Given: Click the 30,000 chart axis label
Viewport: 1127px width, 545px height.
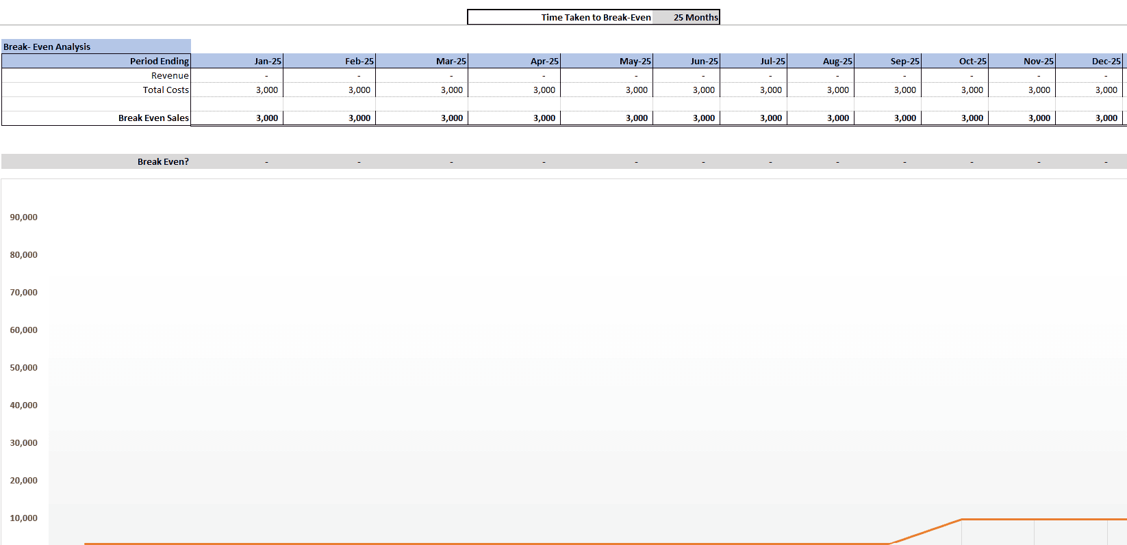Looking at the screenshot, I should tap(24, 442).
